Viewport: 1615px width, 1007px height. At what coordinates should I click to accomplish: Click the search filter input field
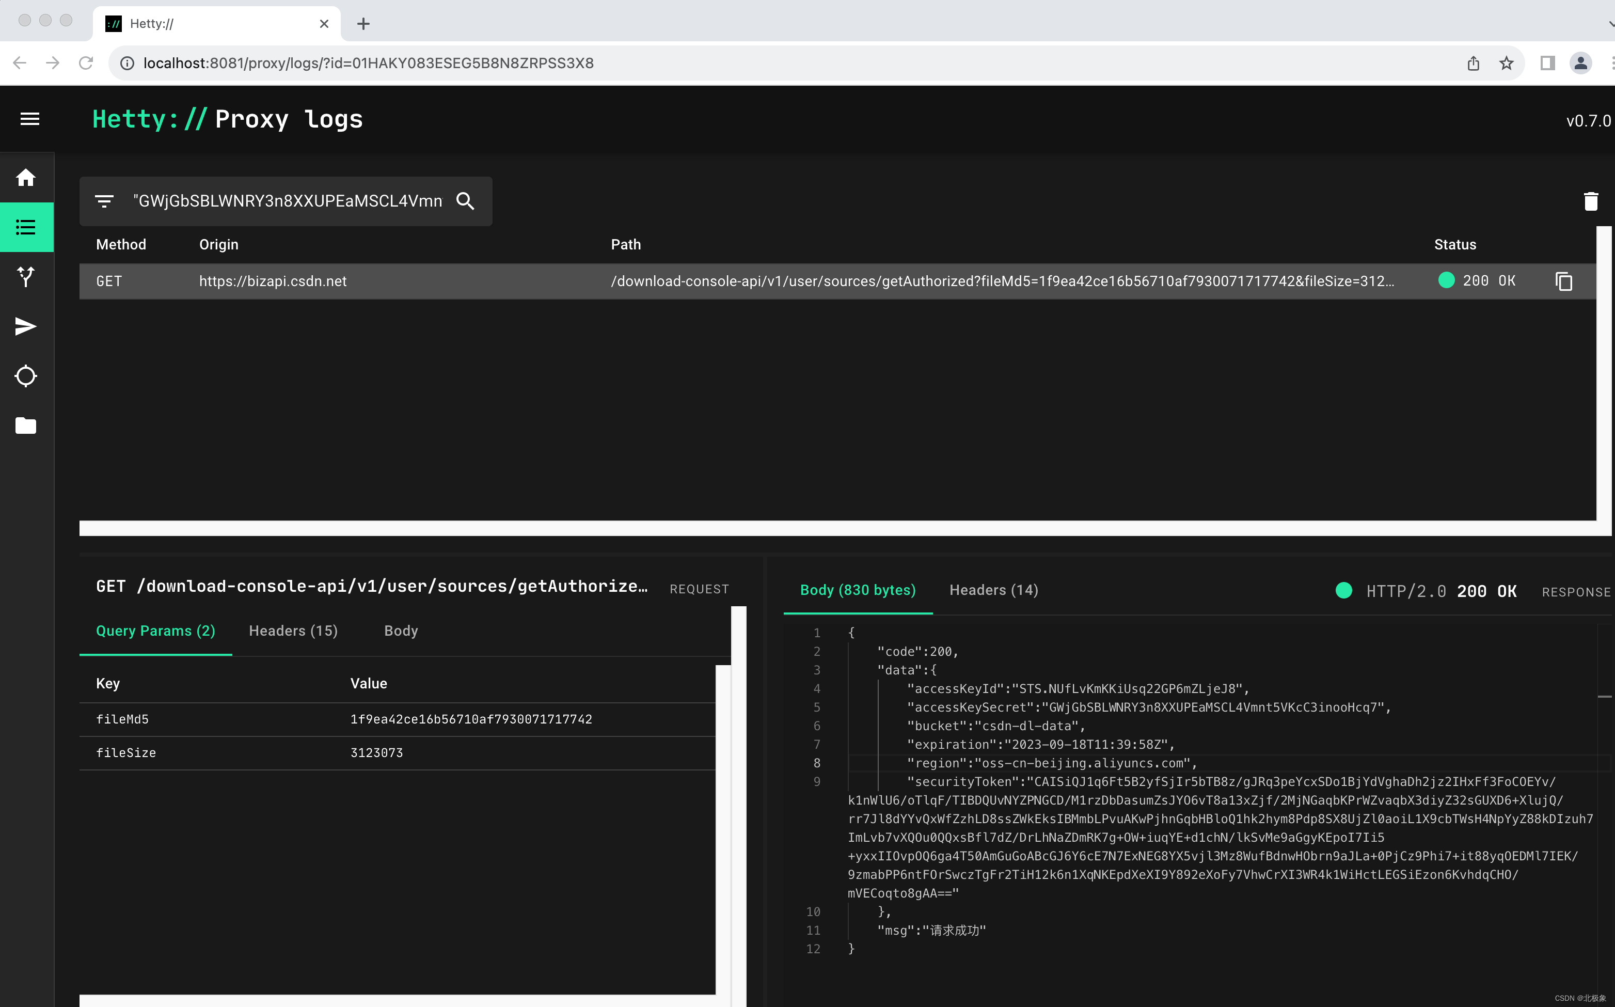point(288,201)
